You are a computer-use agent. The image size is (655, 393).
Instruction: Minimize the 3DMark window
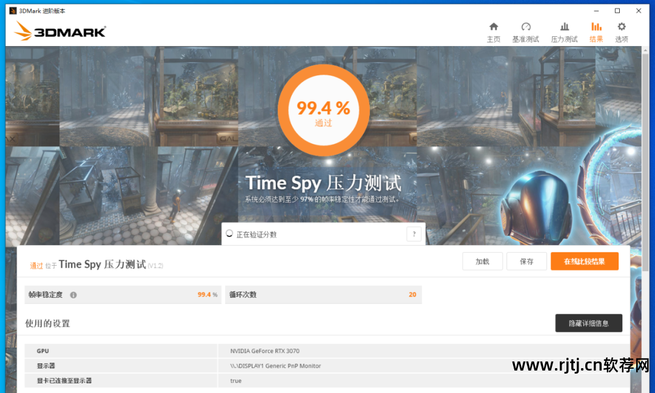tap(596, 11)
